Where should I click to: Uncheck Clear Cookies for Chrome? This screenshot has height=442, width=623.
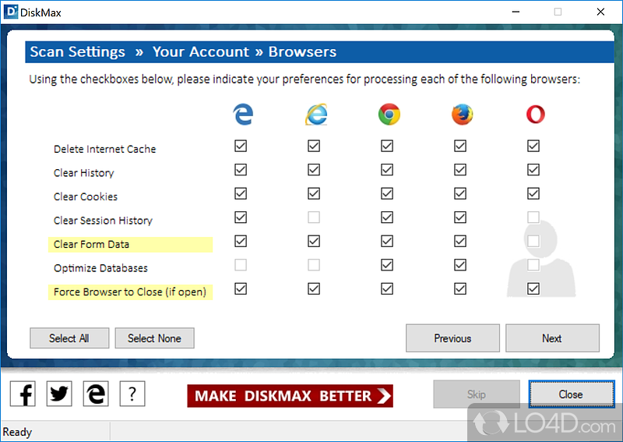[x=387, y=193]
